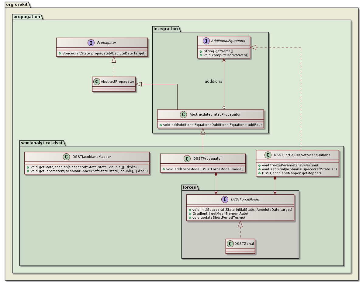Select the interface icon on DSSTForceModel
The height and width of the screenshot is (282, 363).
point(224,199)
